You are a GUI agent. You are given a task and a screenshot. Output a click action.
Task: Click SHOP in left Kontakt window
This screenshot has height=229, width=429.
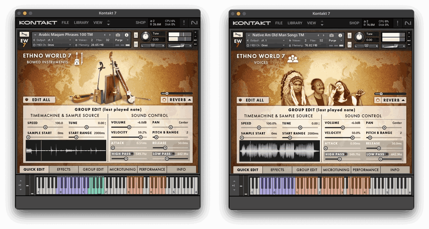click(x=141, y=23)
